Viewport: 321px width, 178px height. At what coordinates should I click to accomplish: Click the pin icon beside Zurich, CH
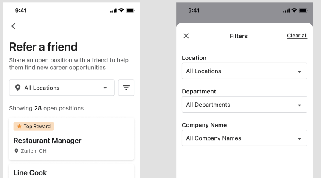pos(17,151)
